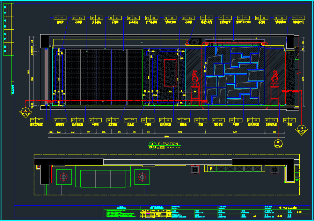
Task: Select the red detail callout N D-03
Action: click(278, 144)
